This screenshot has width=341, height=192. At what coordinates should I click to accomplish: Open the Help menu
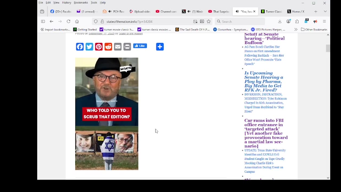point(103,3)
